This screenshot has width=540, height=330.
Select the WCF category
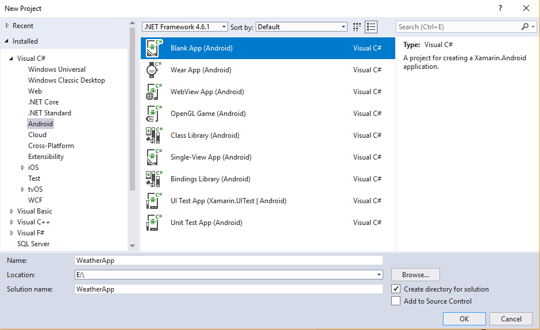tap(35, 200)
